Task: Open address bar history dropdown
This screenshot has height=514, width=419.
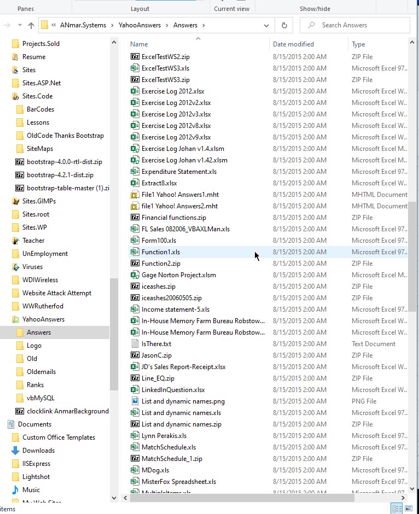Action: pyautogui.click(x=266, y=25)
